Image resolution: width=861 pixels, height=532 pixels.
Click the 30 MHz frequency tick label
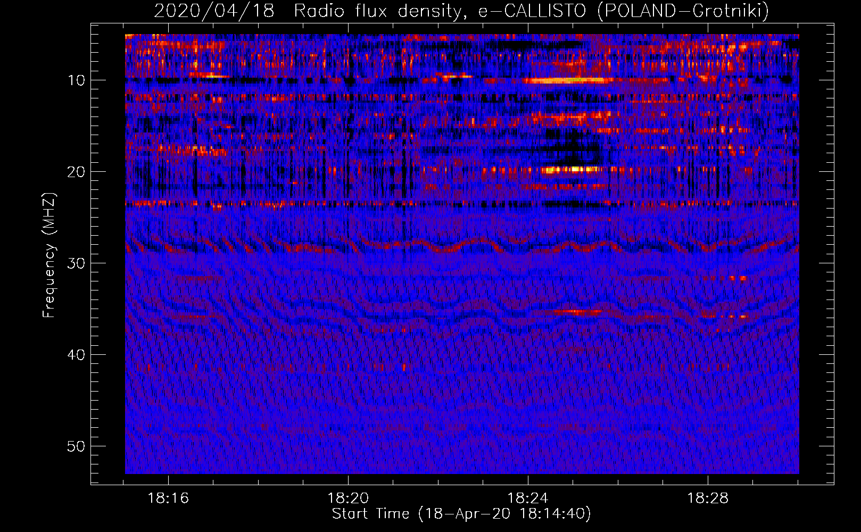76,263
